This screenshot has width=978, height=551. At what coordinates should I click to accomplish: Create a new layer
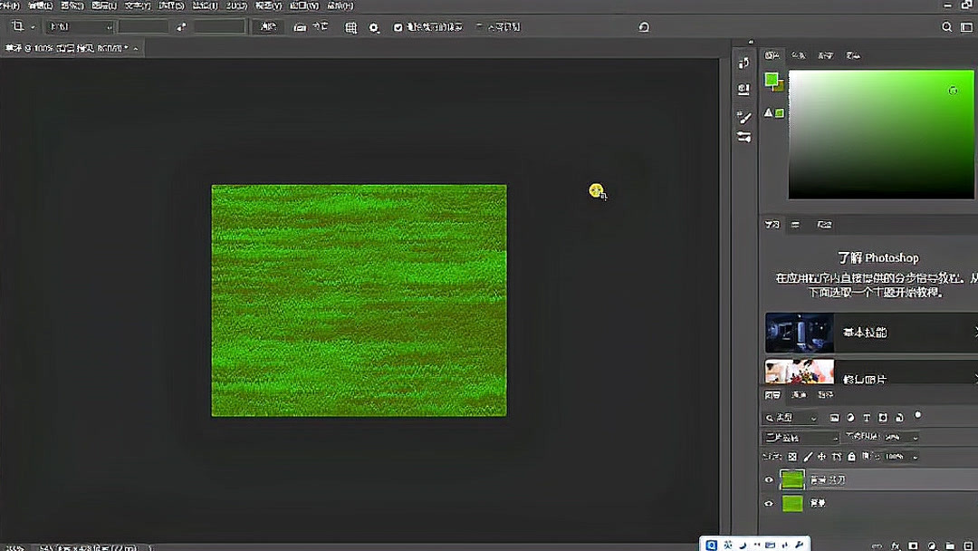(x=967, y=545)
